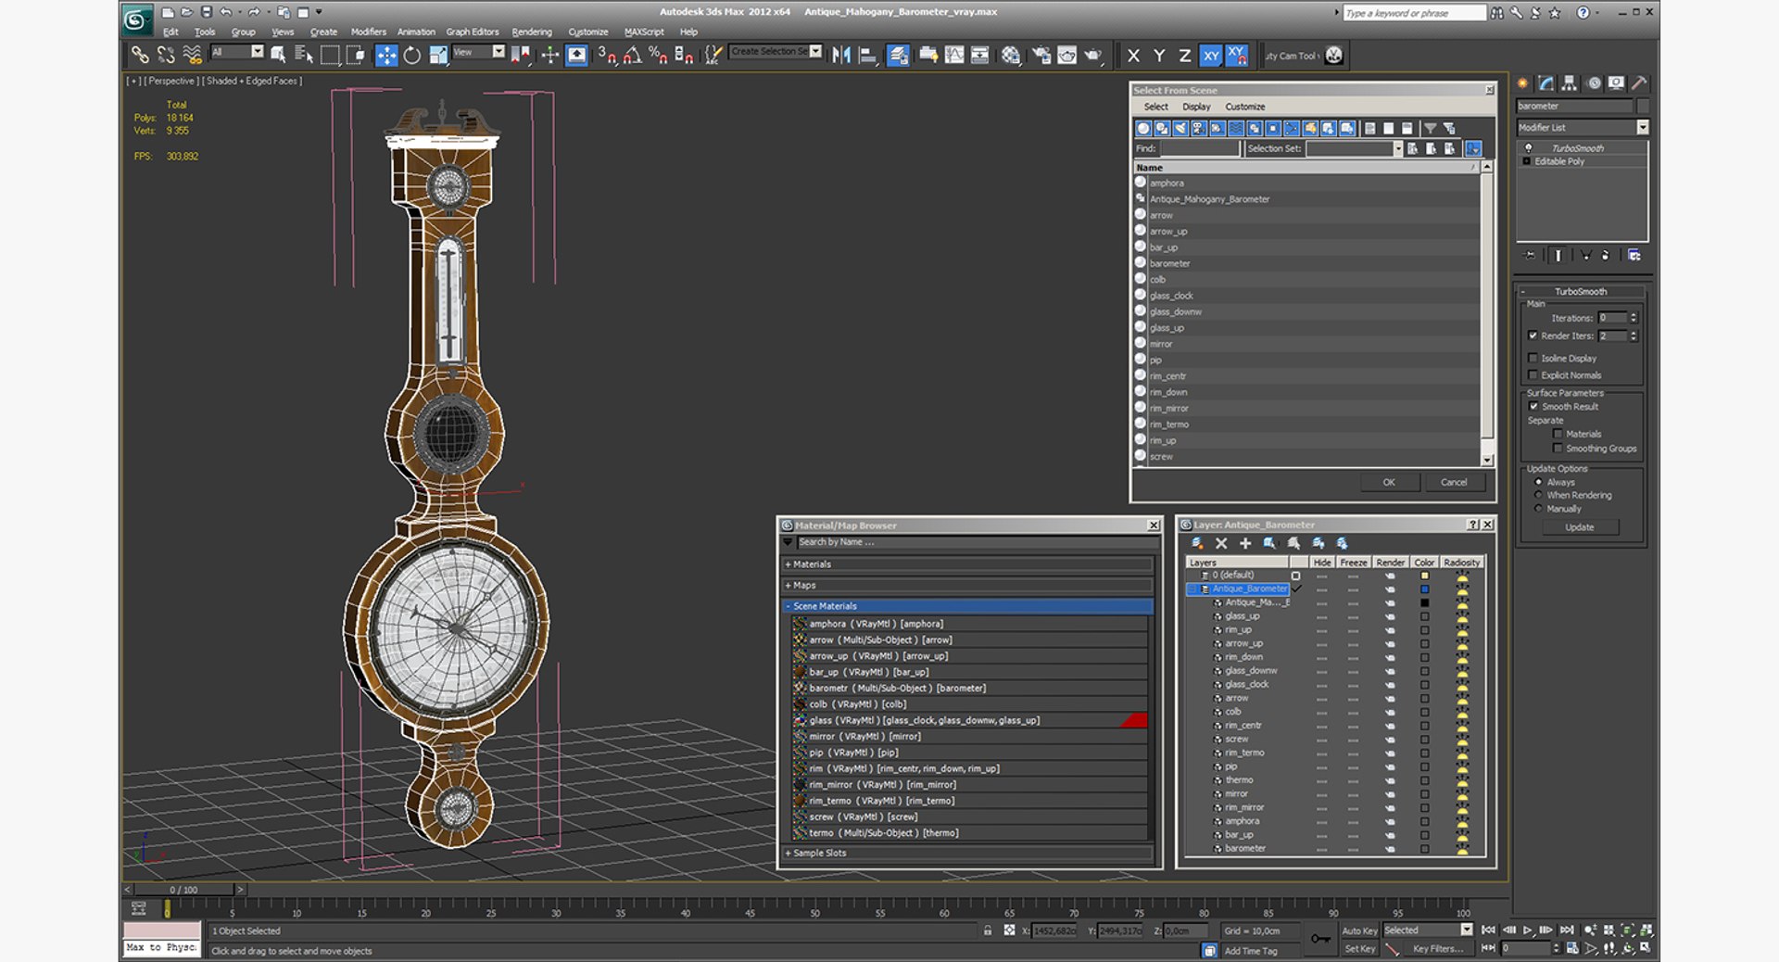Click the Update button in TurboSmooth

pyautogui.click(x=1580, y=527)
